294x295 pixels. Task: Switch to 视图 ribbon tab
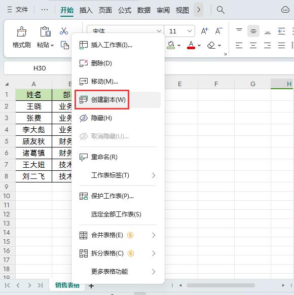pos(182,10)
